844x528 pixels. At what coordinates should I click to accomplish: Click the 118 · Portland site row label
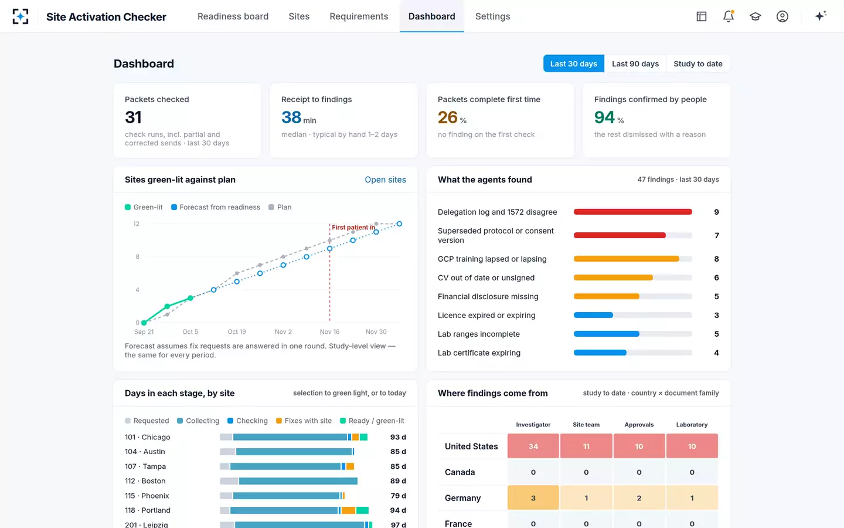148,510
